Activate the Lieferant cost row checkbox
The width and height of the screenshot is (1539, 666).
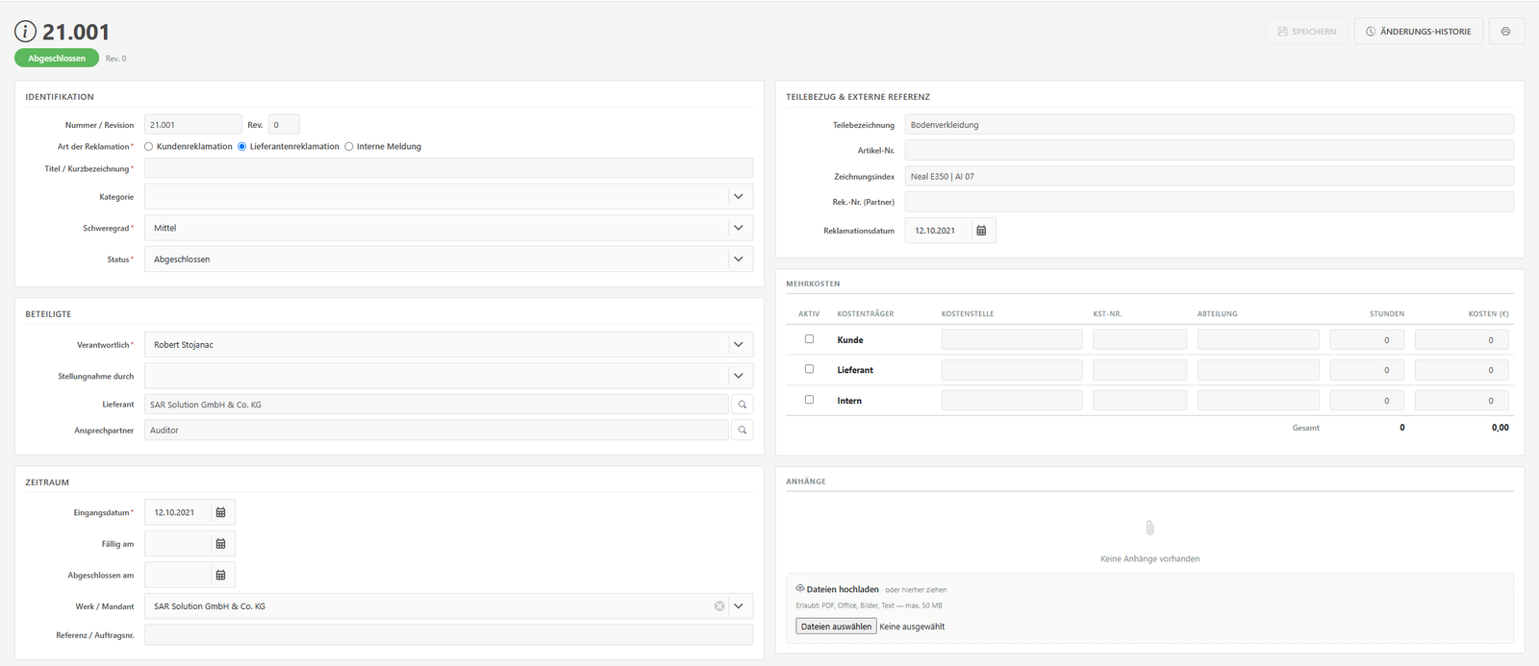pos(809,369)
